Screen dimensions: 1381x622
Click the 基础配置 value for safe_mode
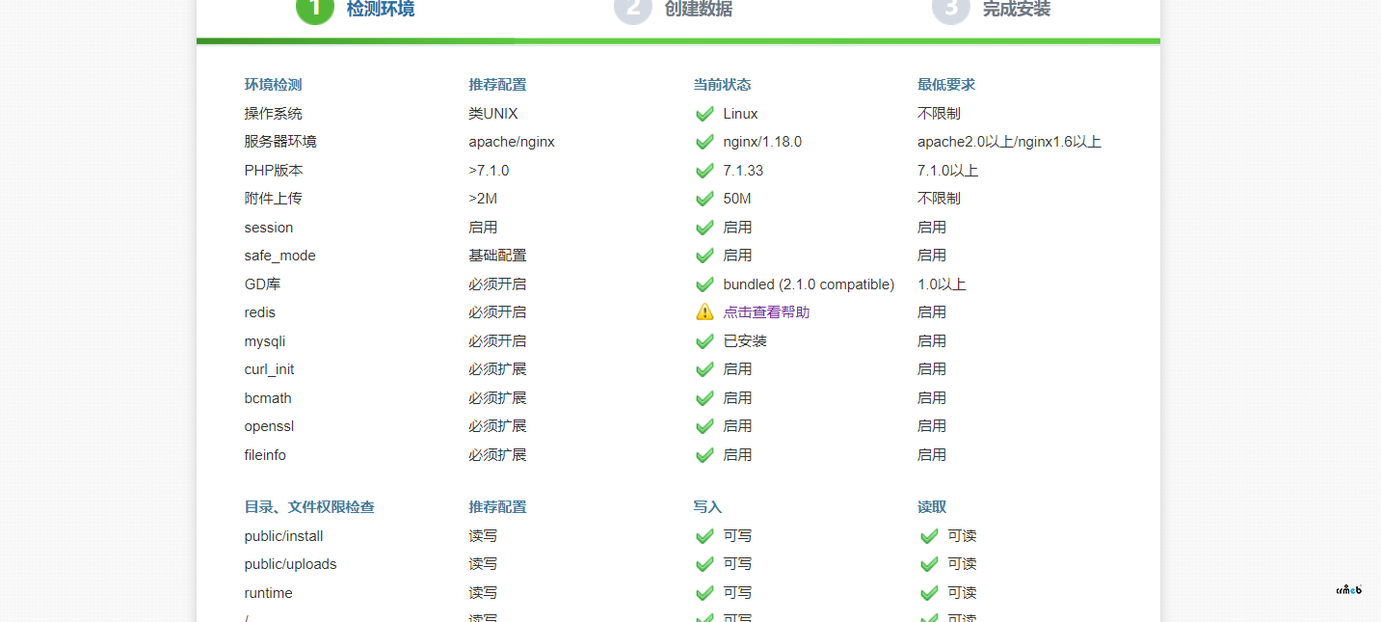click(x=497, y=256)
